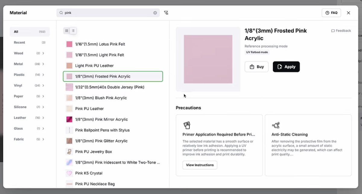Open the filter options icon beside search
The height and width of the screenshot is (194, 362).
166,13
